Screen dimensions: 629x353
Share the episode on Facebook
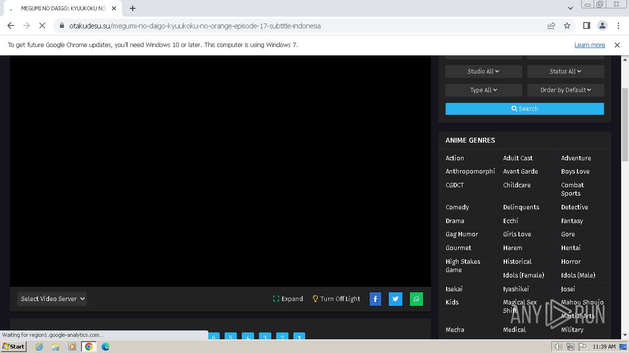pos(375,299)
